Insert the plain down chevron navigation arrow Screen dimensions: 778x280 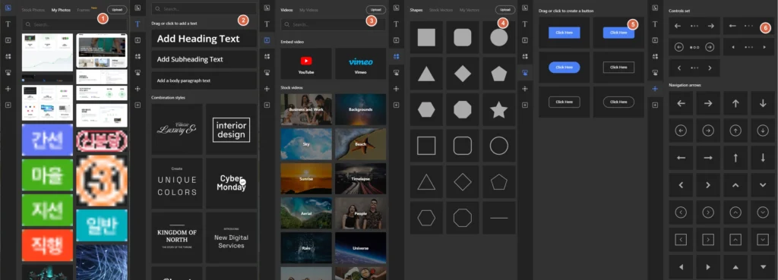pos(763,185)
